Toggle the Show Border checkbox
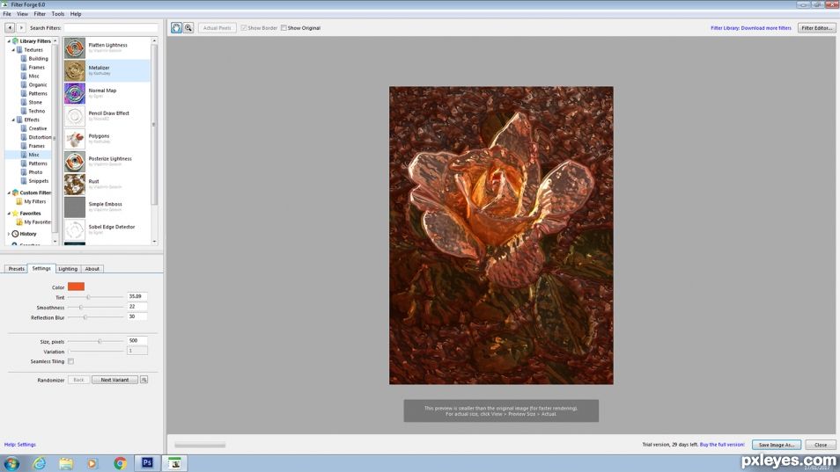The height and width of the screenshot is (472, 840). point(244,28)
